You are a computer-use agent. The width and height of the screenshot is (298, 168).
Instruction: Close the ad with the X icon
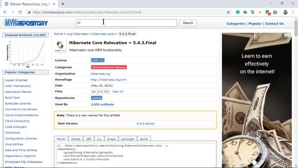290,35
